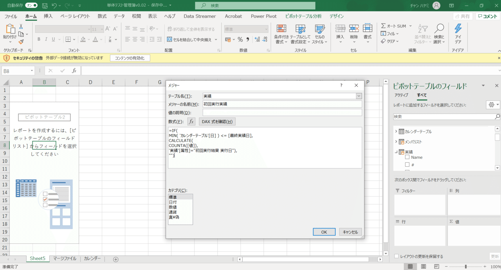Select 通貨 in the category list
The image size is (501, 270).
click(173, 212)
